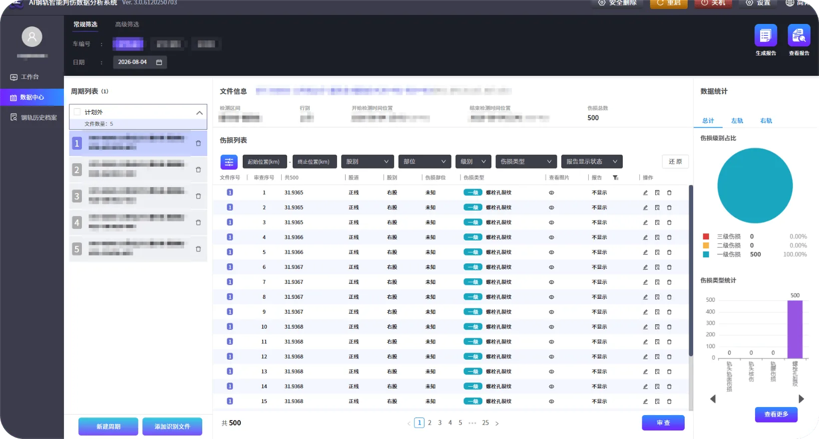Toggle the 计划外 checkbox
This screenshot has width=819, height=439.
(x=77, y=112)
